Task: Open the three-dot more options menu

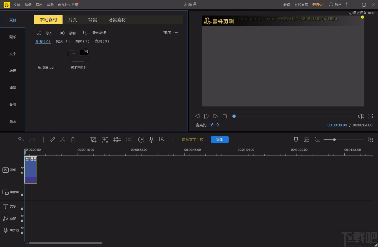Action: tap(347, 5)
